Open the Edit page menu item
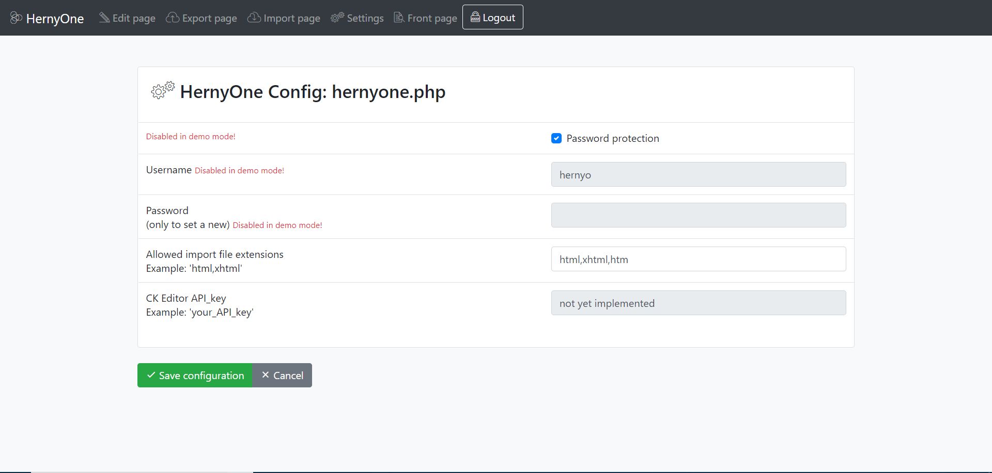The width and height of the screenshot is (992, 473). pos(127,18)
